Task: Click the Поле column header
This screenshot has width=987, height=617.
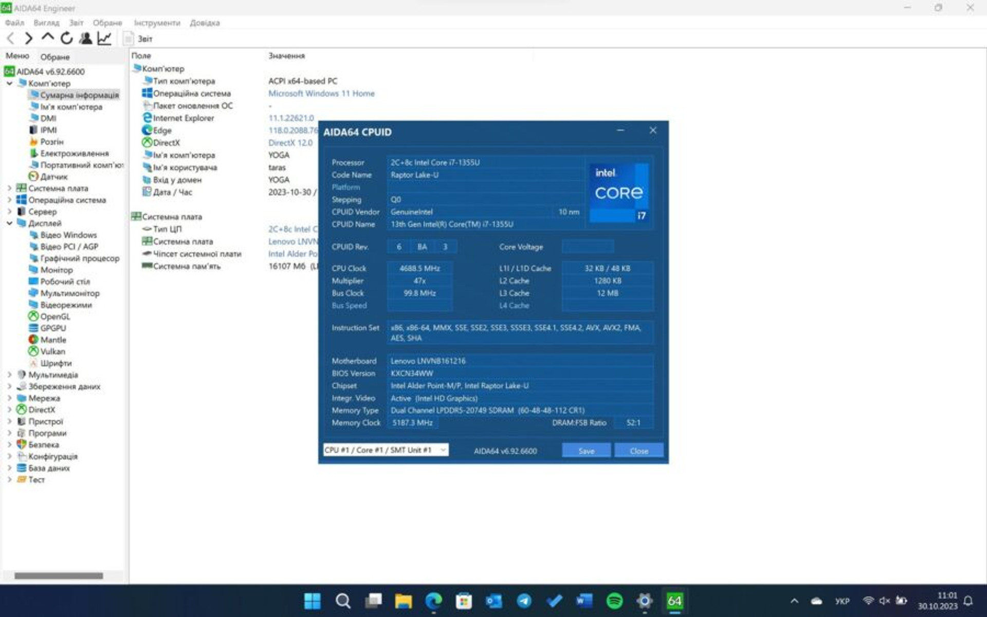Action: pyautogui.click(x=141, y=55)
